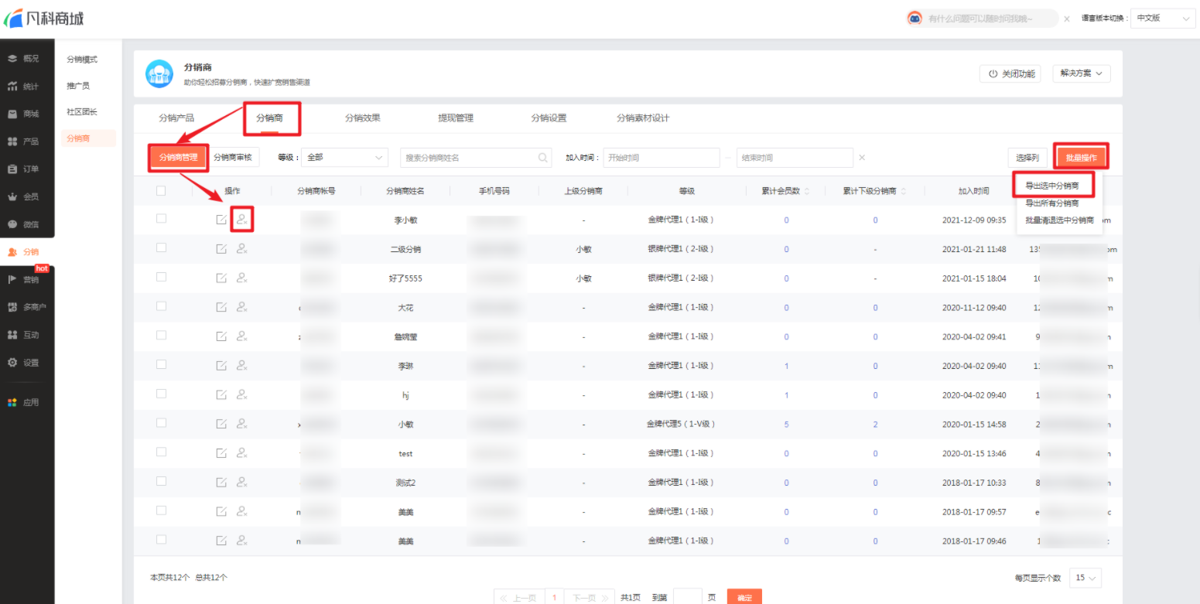Click the edit icon in 李小敏 row
This screenshot has height=604, width=1200.
tap(221, 220)
